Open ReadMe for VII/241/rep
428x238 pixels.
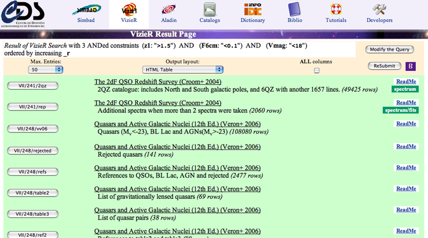406,103
